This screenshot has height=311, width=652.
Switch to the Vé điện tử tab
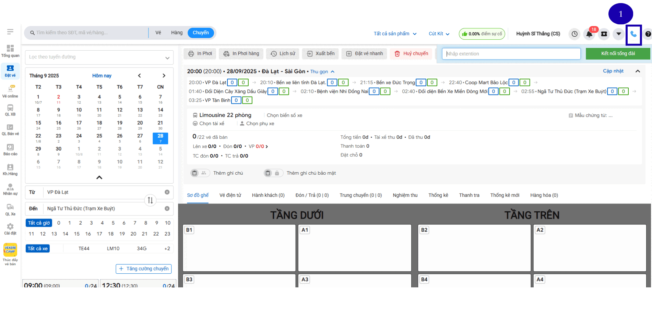click(230, 195)
